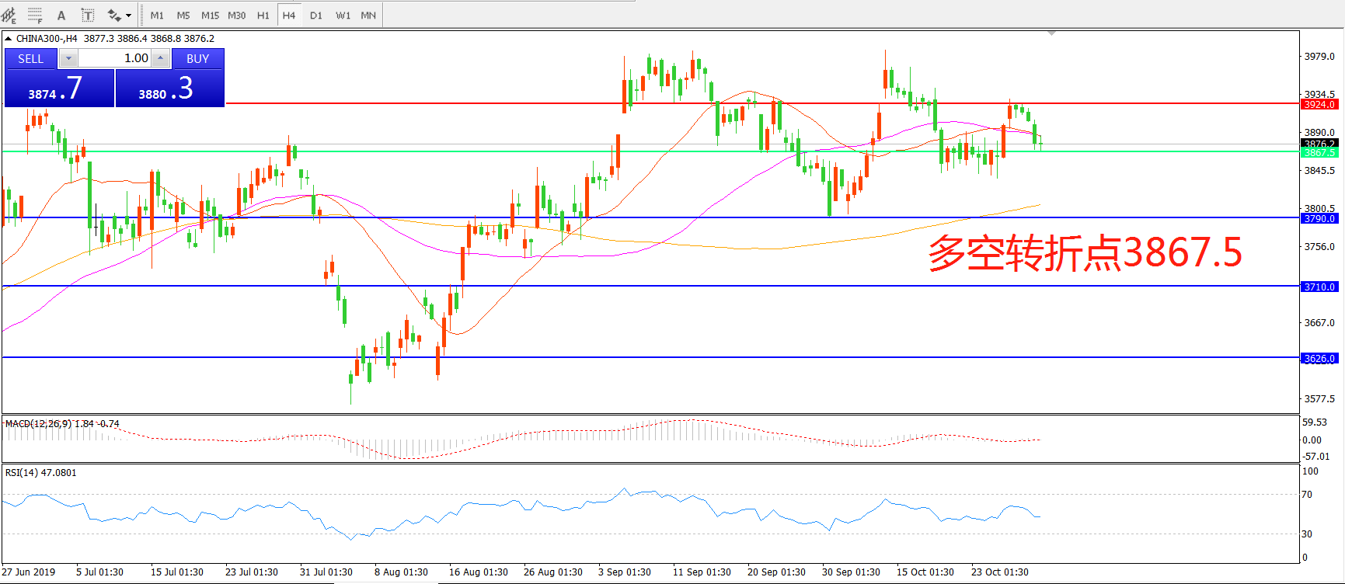Select the Equidistant Channel drawing tool
Screen dimensions: 1345x584
click(x=9, y=15)
